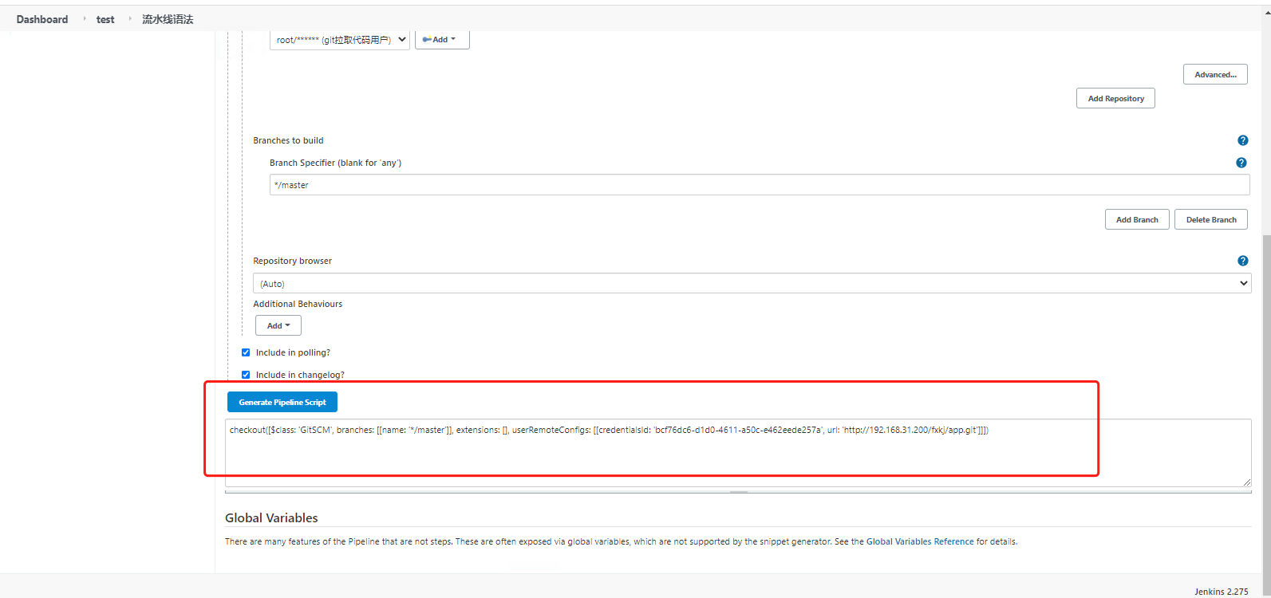Expand the Repository browser (Auto) dropdown

pos(752,283)
